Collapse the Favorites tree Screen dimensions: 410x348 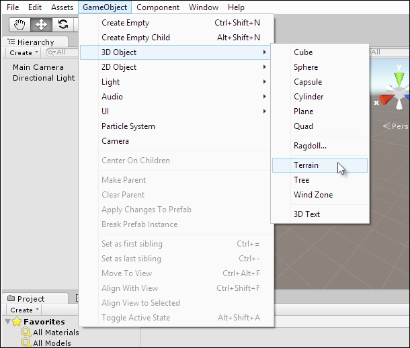[x=7, y=321]
